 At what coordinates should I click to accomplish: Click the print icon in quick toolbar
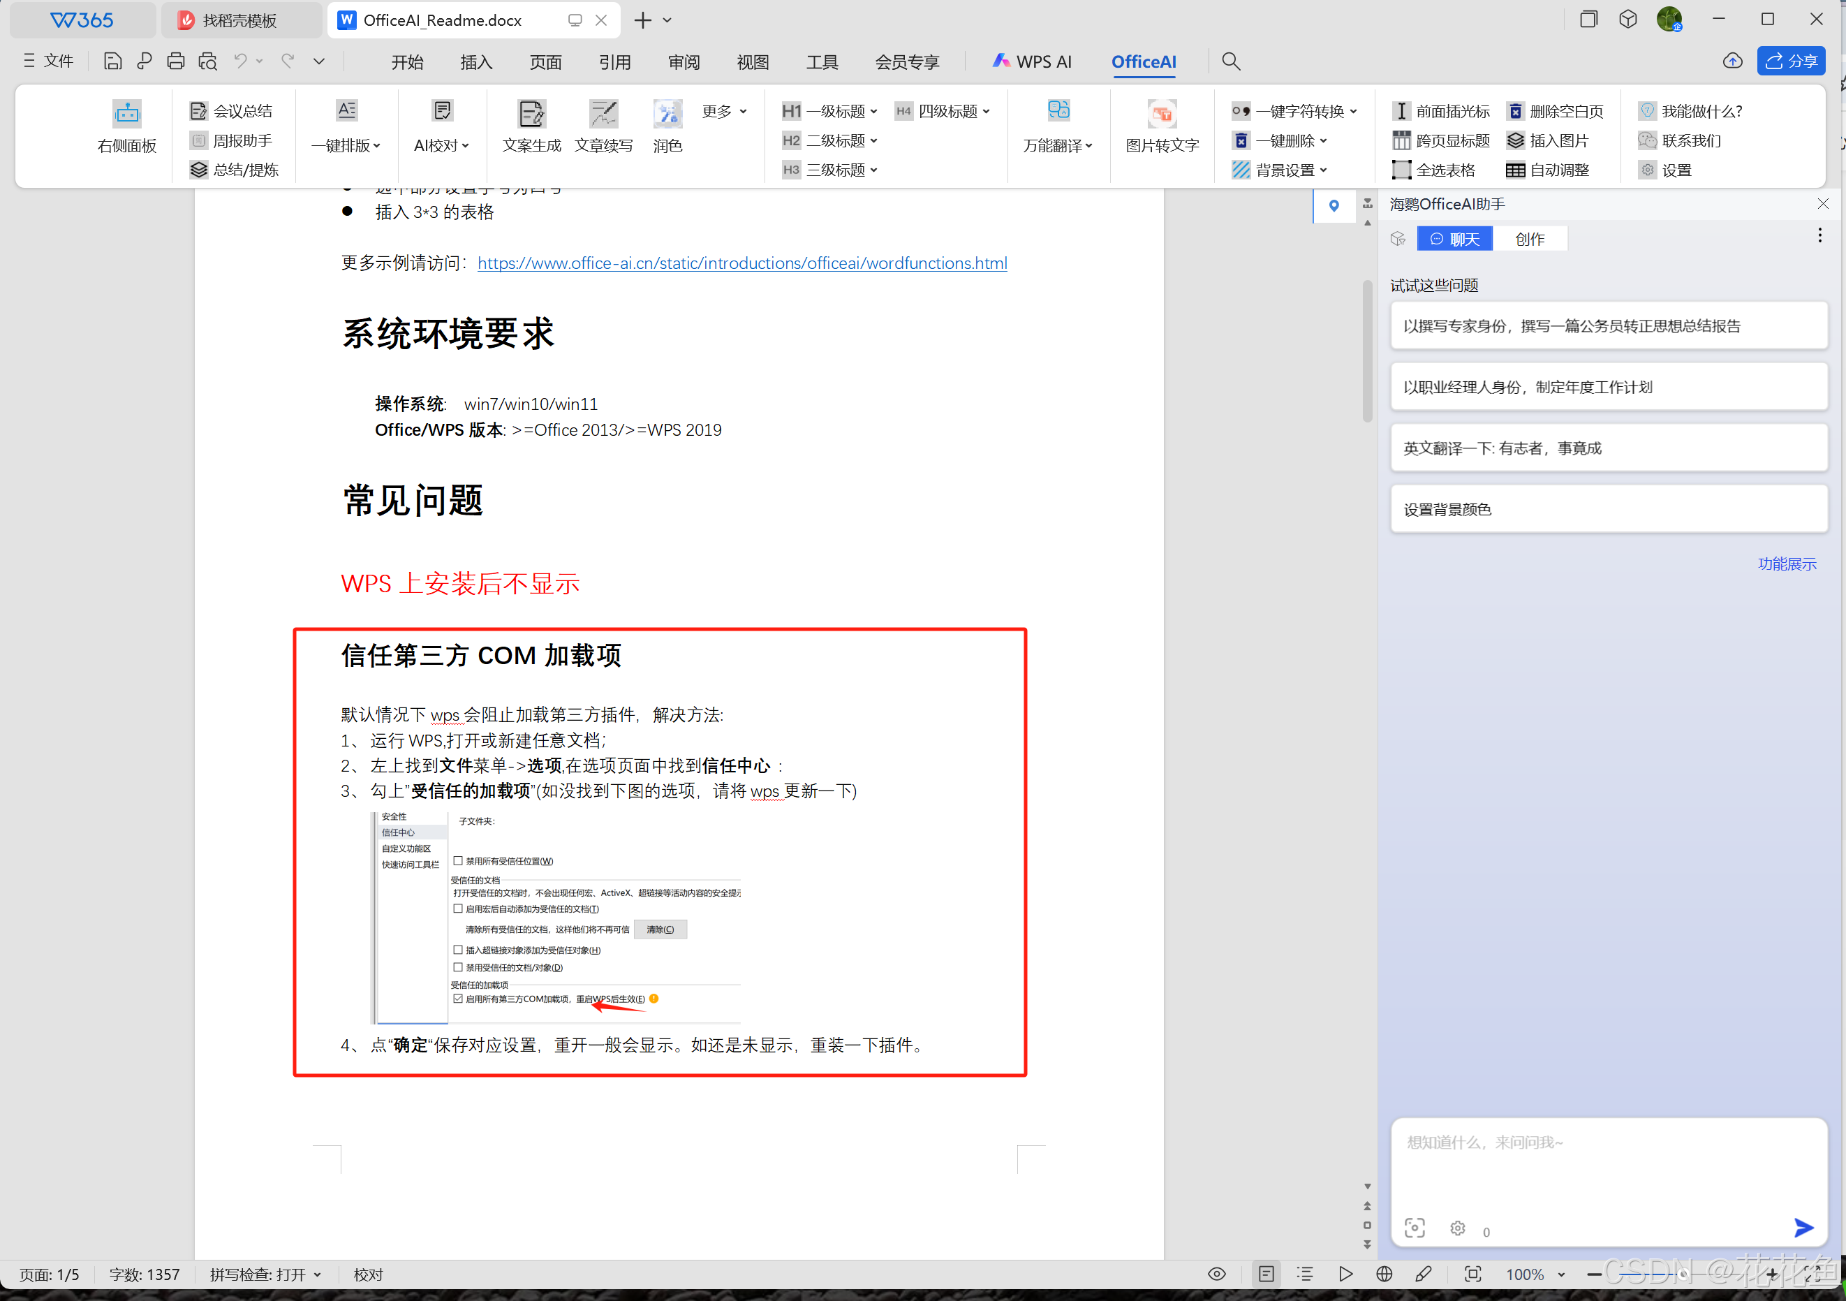click(175, 61)
